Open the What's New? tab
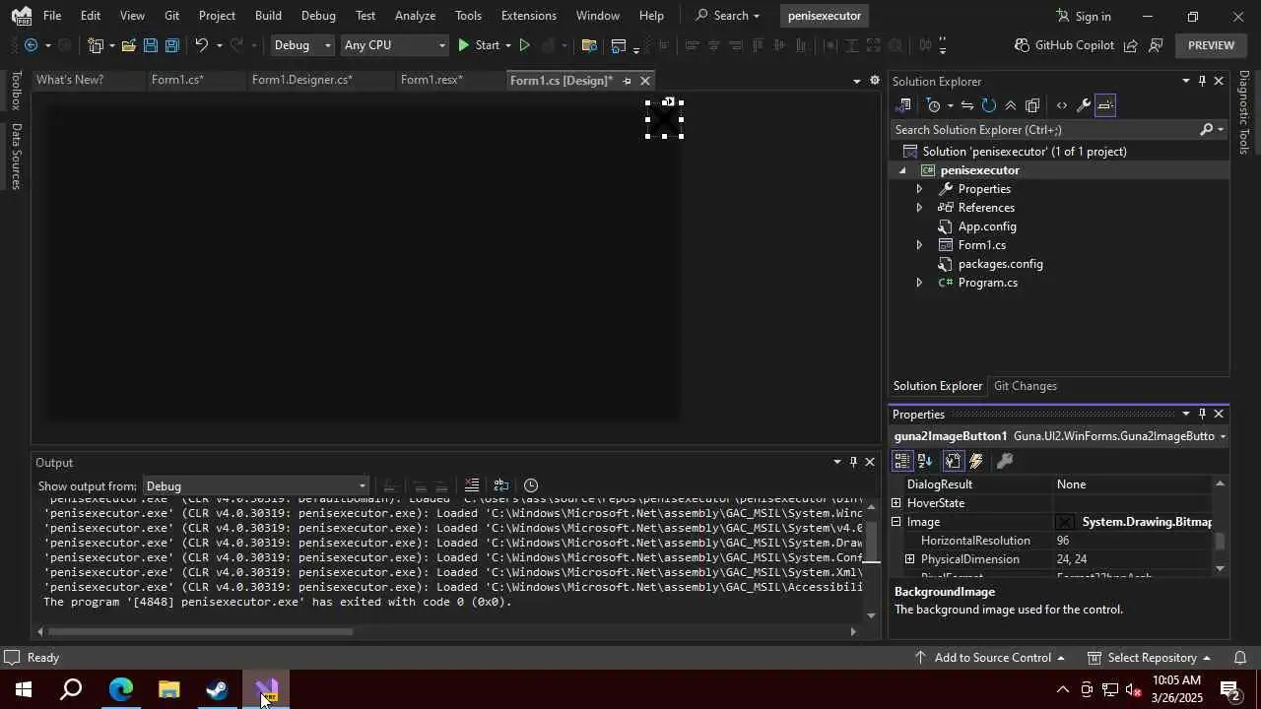Image resolution: width=1261 pixels, height=709 pixels. coord(70,80)
